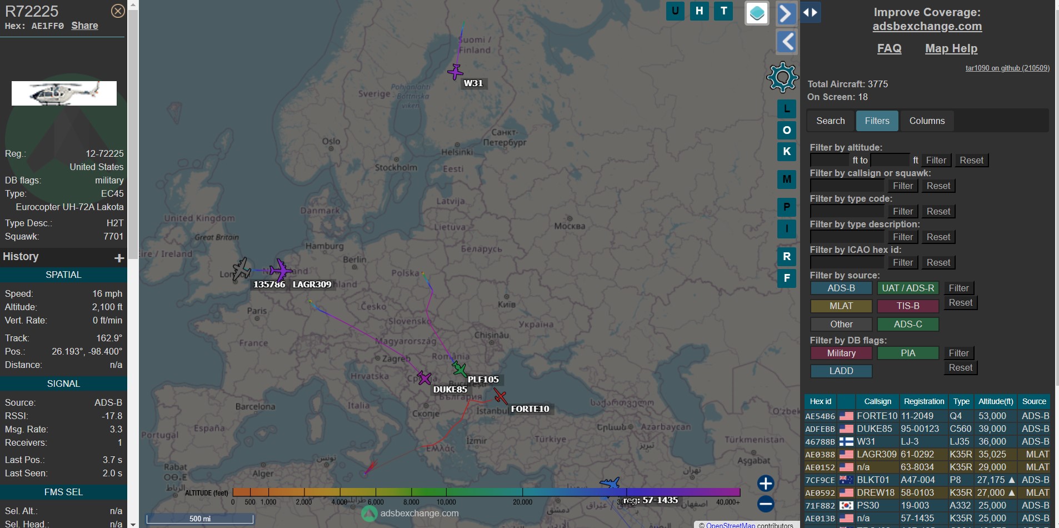
Task: Toggle the K map button
Action: click(787, 151)
